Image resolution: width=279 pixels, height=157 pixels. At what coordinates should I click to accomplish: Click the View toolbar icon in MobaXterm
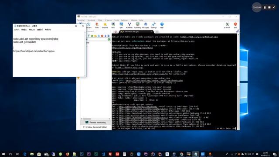(x=113, y=25)
